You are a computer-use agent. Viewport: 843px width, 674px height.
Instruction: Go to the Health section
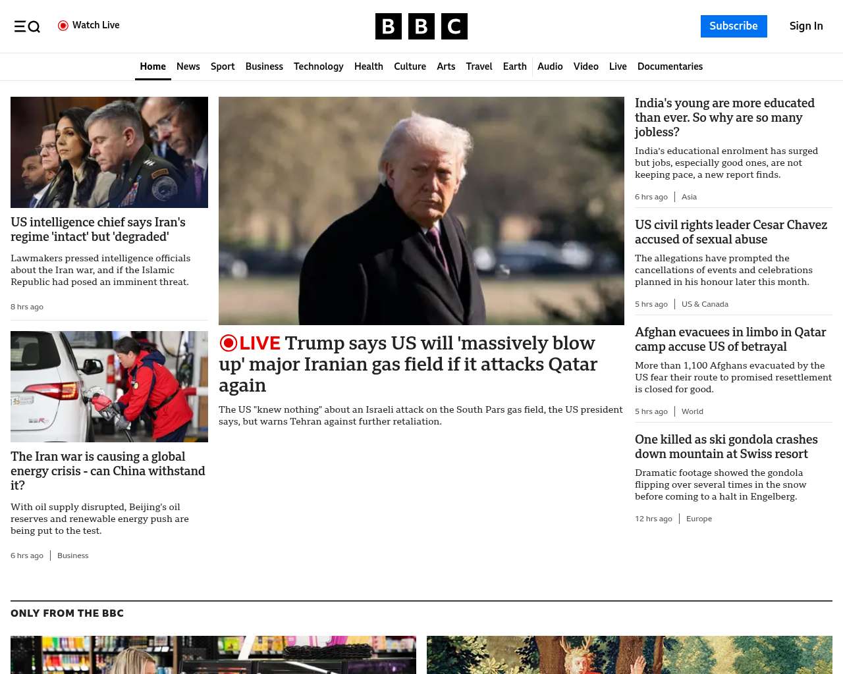[369, 66]
